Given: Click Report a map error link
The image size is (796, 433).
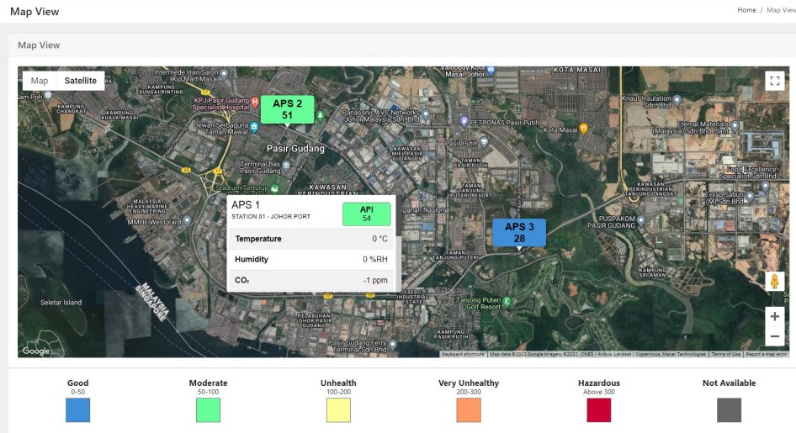Looking at the screenshot, I should [x=766, y=354].
